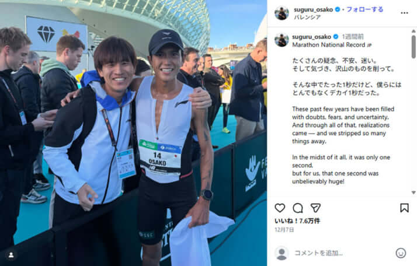Open the 12月7日 post date link
Screen dimensions: 417x266
284,230
